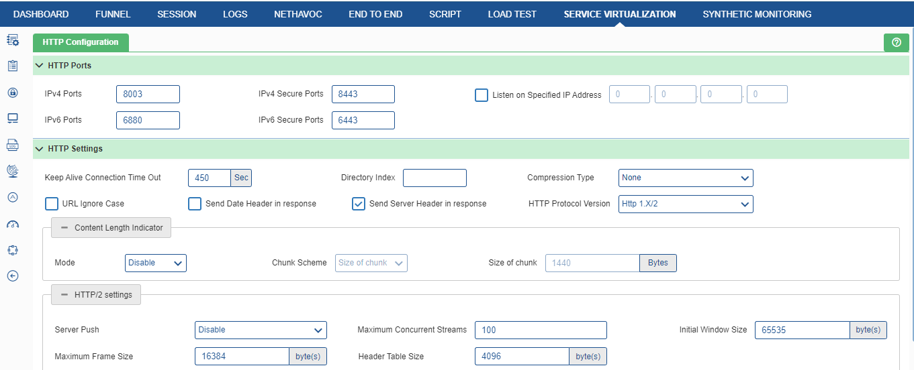The height and width of the screenshot is (370, 914).
Task: Open the Compression Type dropdown
Action: pos(686,178)
